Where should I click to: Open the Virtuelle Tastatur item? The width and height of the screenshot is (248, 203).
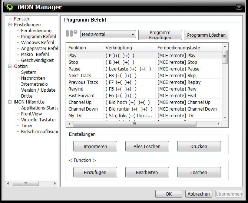click(38, 120)
